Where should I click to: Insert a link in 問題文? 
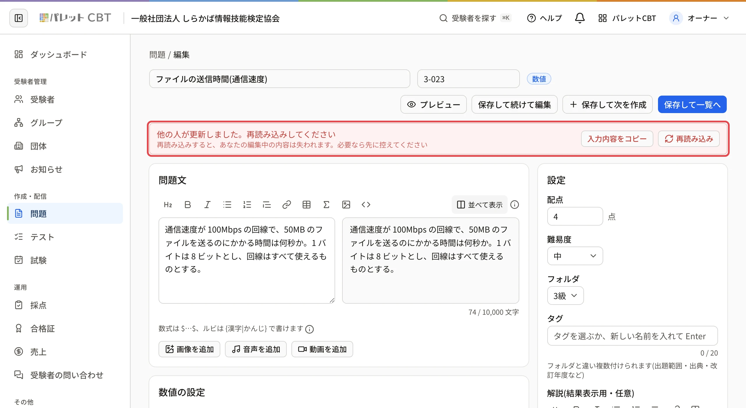point(286,205)
